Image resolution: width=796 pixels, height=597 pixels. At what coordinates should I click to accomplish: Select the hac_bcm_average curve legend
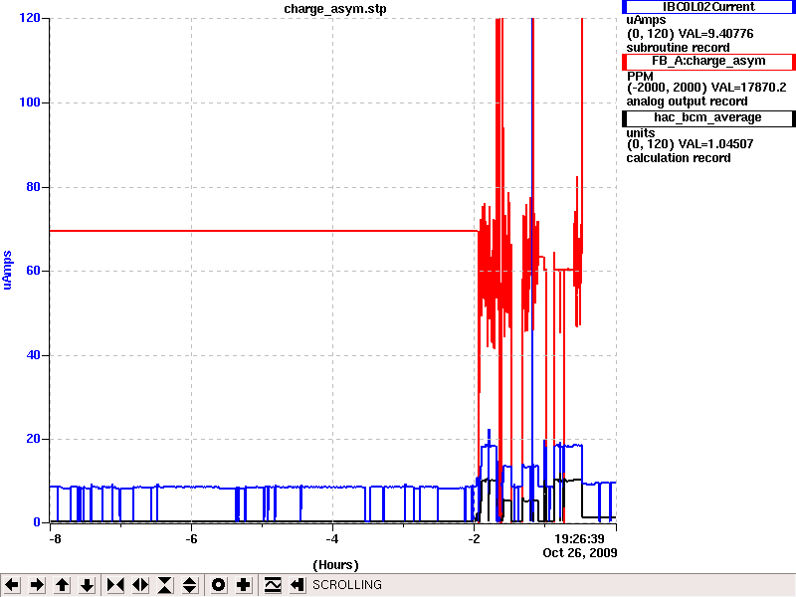pos(708,117)
